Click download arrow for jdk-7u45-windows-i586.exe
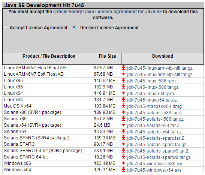Viewport: 205px width, 175px height. 123,163
